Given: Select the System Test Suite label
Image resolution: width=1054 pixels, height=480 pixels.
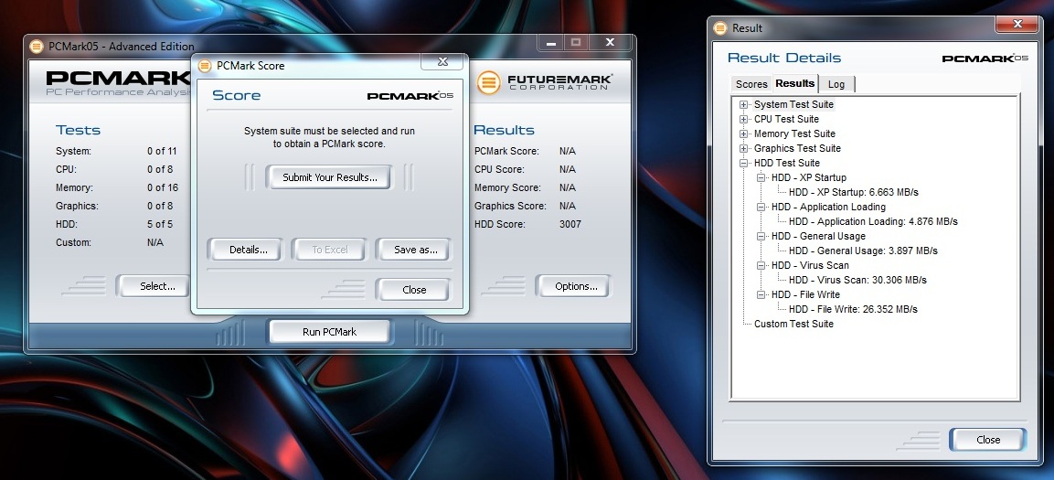Looking at the screenshot, I should click(x=793, y=104).
